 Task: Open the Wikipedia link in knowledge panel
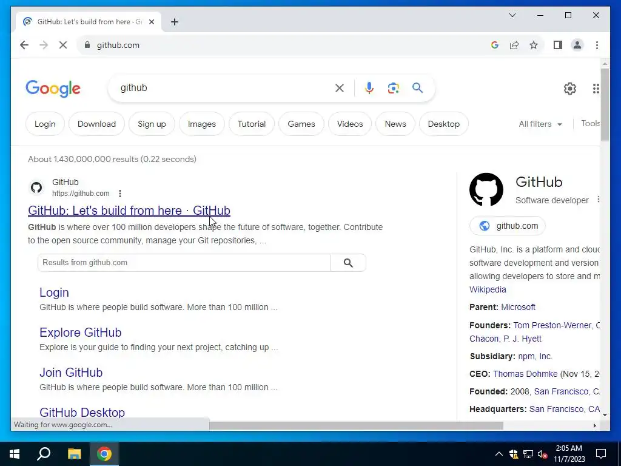(x=488, y=289)
